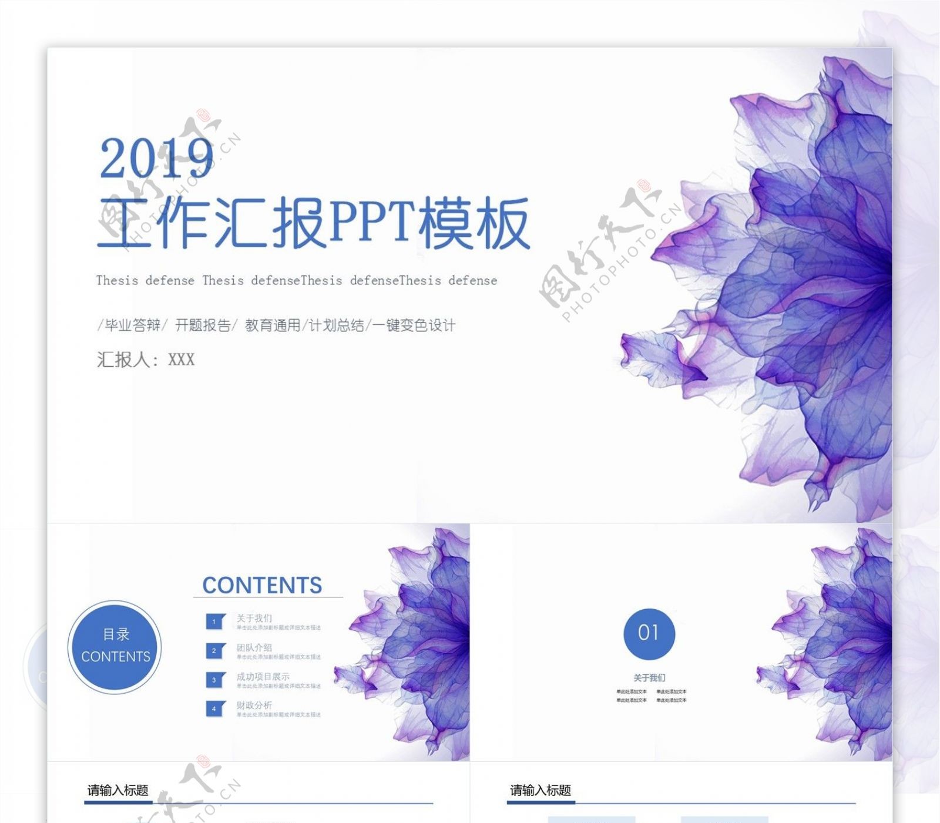This screenshot has width=940, height=823.
Task: Click the "汇报人：XXX" presenter line
Action: [x=146, y=360]
